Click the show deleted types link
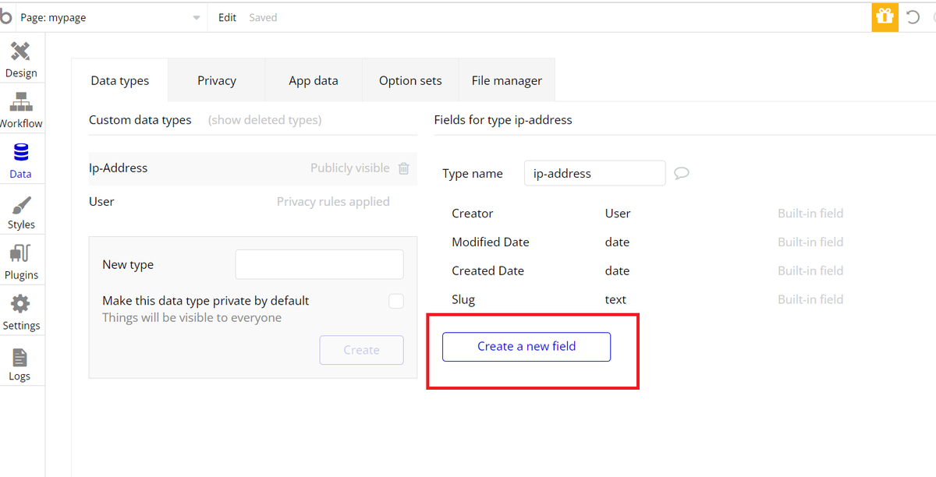 pyautogui.click(x=264, y=120)
